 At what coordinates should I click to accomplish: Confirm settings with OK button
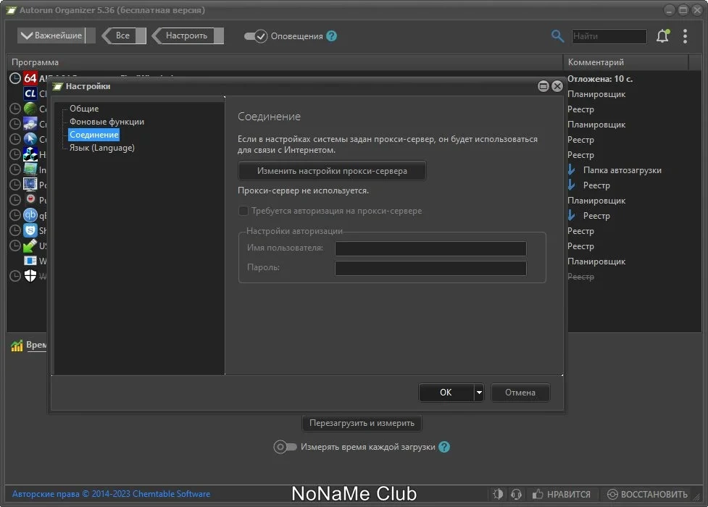point(446,393)
